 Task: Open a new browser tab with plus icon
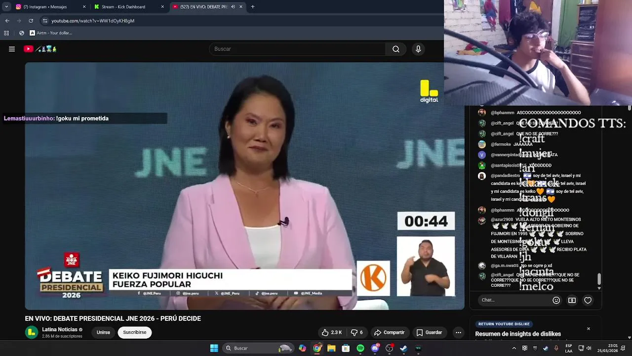(253, 7)
